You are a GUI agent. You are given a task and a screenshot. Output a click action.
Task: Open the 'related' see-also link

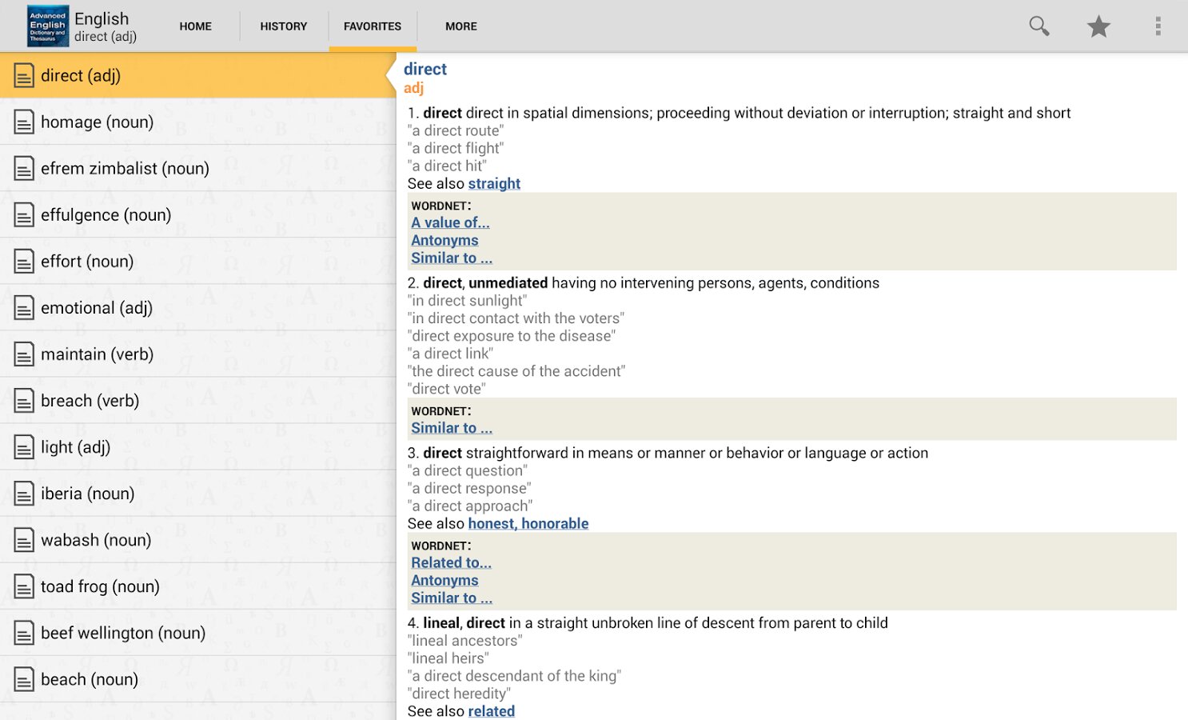491,711
